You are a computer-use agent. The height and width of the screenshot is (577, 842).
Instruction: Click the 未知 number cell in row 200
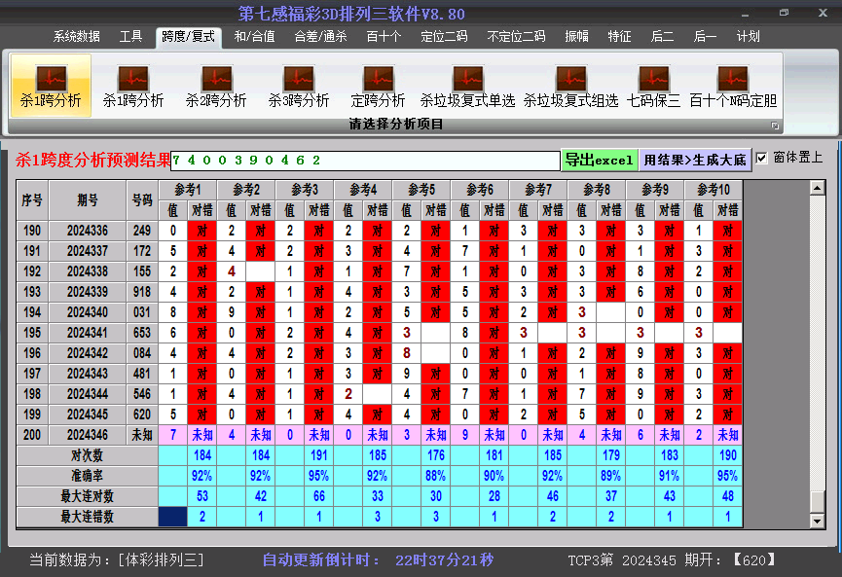(x=142, y=435)
